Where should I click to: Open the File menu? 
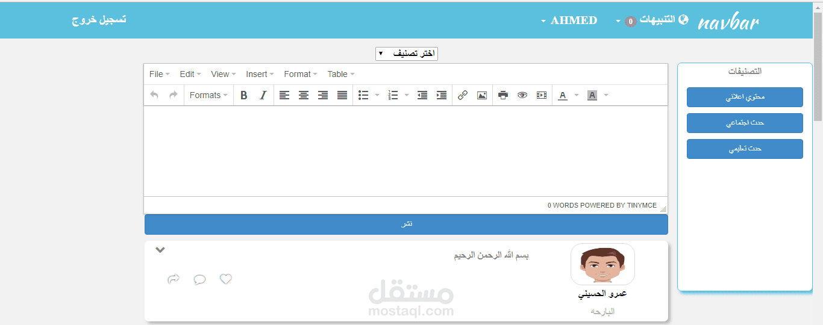(x=160, y=74)
